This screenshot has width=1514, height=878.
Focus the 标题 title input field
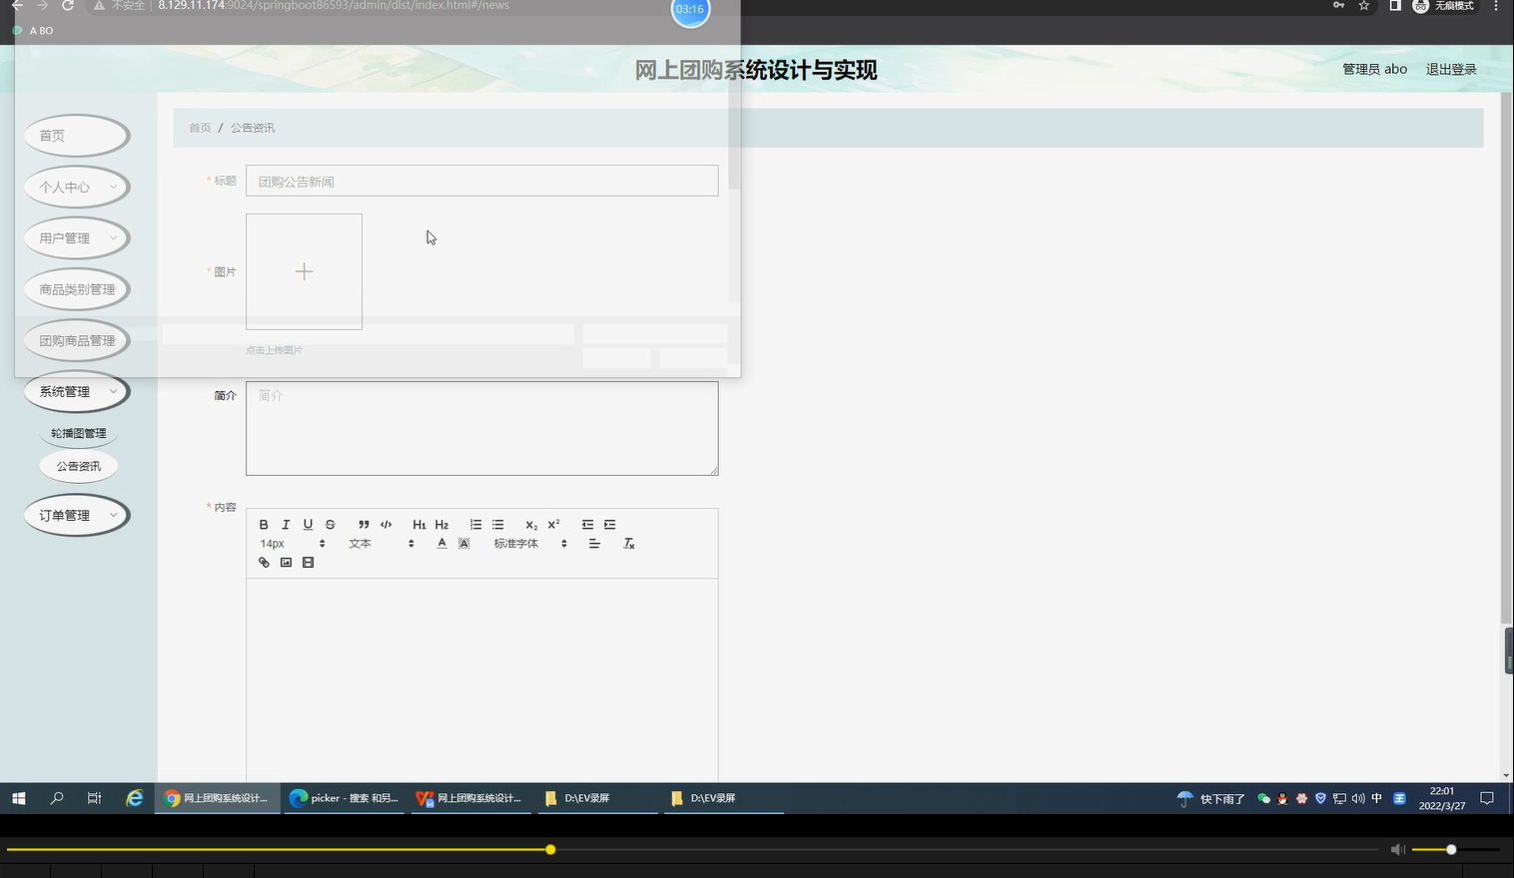pos(481,181)
